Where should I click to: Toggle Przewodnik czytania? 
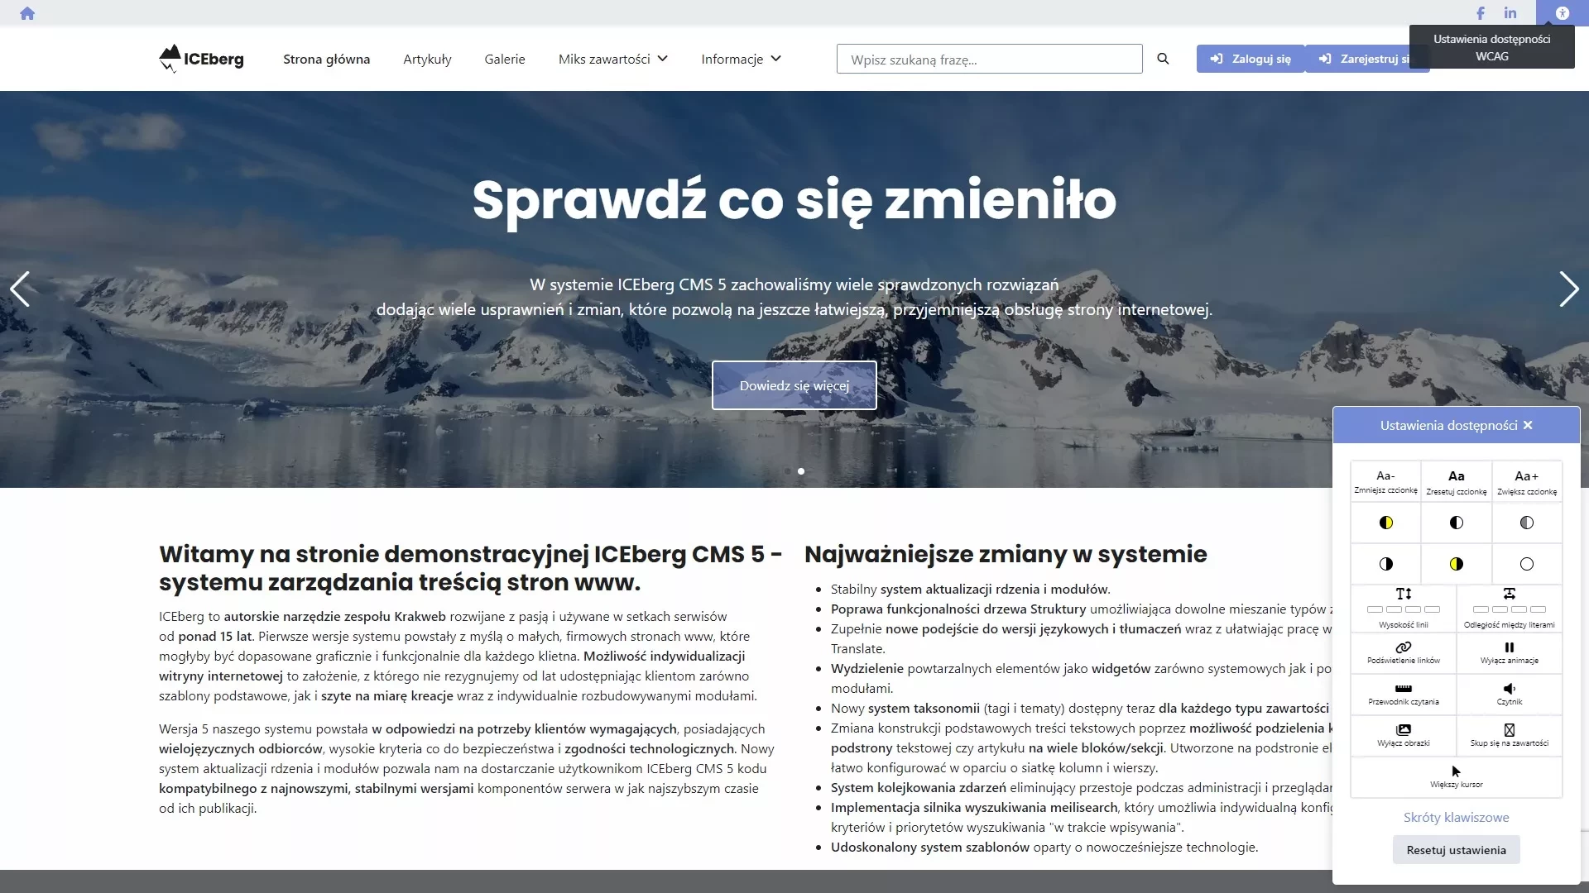(x=1404, y=694)
